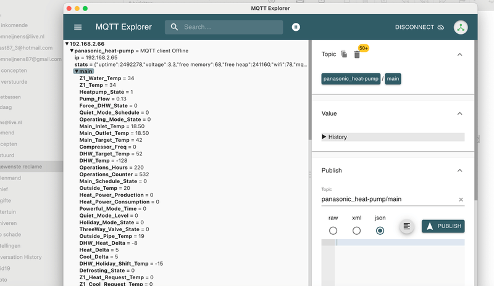Click into the publish payload editor

(400, 263)
